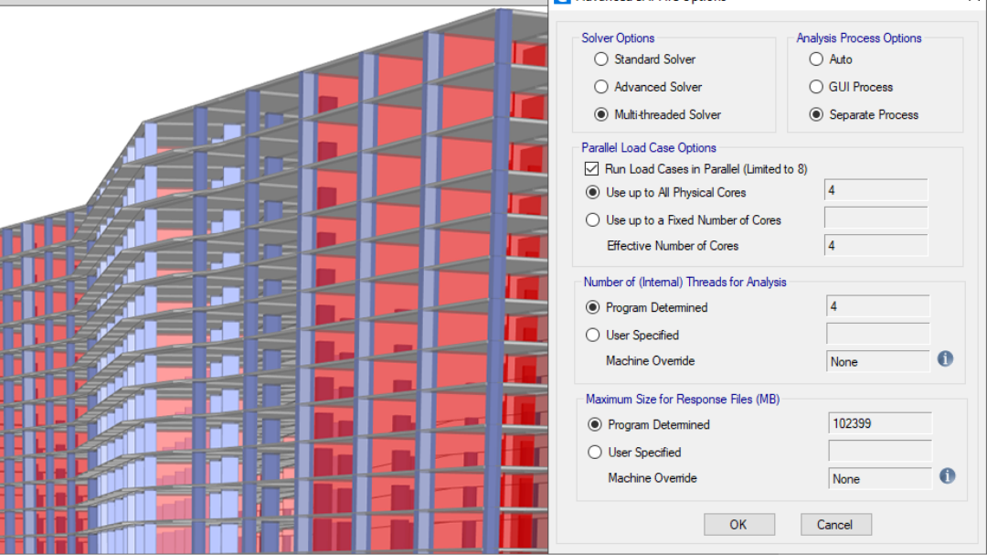Click the info icon beside threads Machine Override
This screenshot has width=987, height=555.
945,359
